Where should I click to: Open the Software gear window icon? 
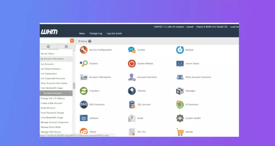coord(84,118)
